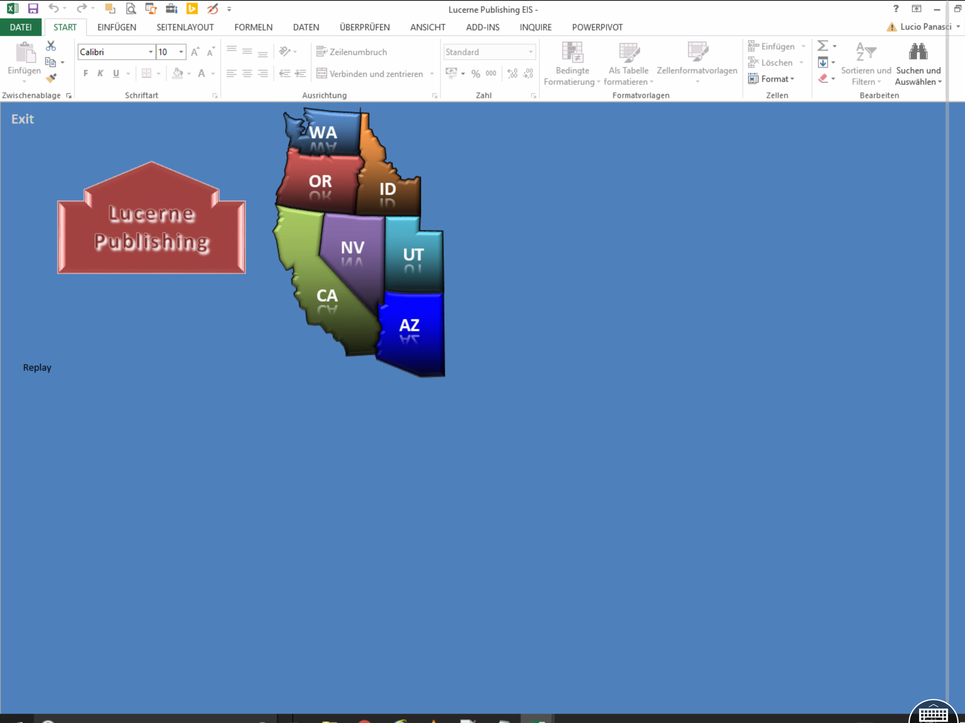965x723 pixels.
Task: Open the Standard number format dropdown
Action: click(531, 52)
